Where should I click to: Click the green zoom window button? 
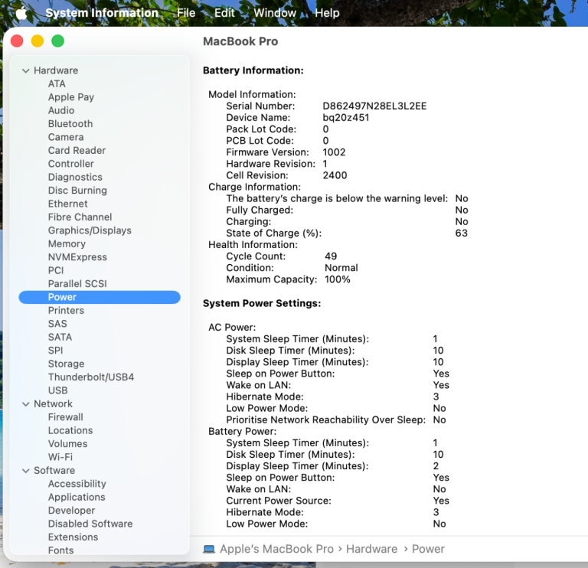(x=57, y=41)
